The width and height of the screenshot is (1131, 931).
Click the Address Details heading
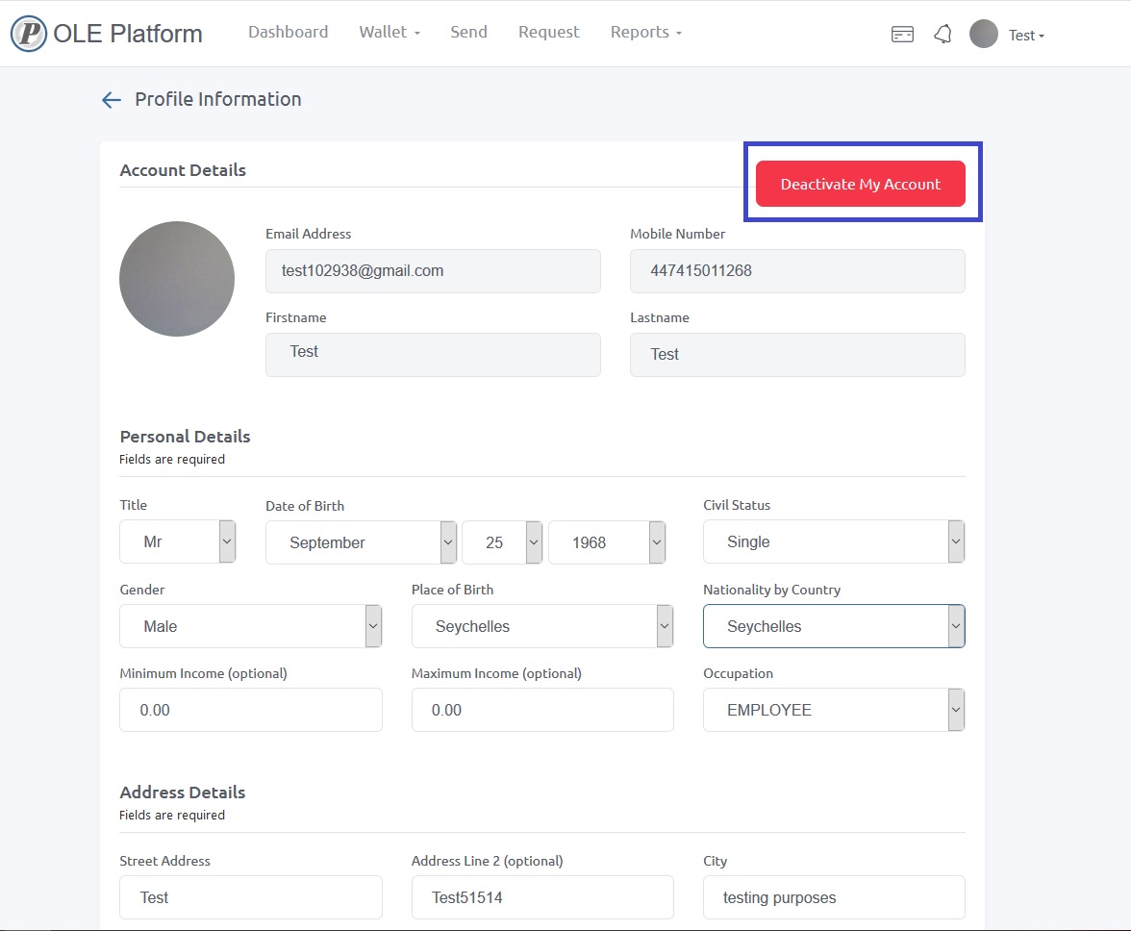(183, 792)
